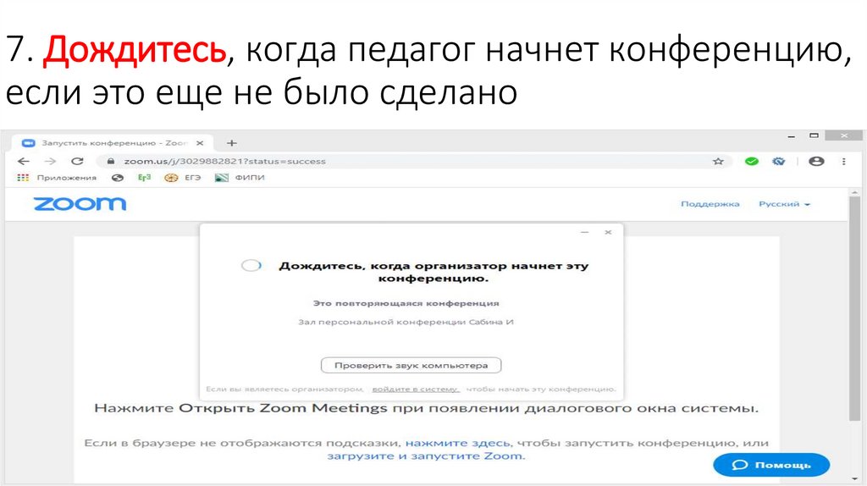Click 'Это повторяющаяся конференция' text
867x486 pixels.
pyautogui.click(x=406, y=303)
